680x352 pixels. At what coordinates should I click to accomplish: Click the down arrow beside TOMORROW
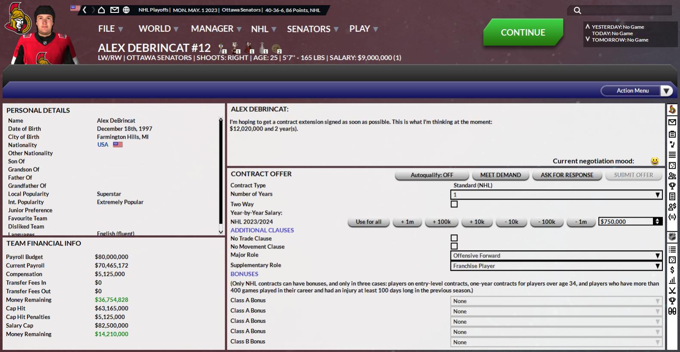(x=588, y=39)
